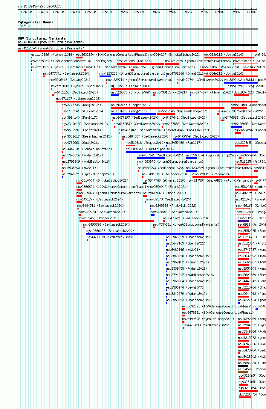Open nsv4447241 (GenomeinaBottle) variant
The image size is (266, 409).
pos(87,149)
